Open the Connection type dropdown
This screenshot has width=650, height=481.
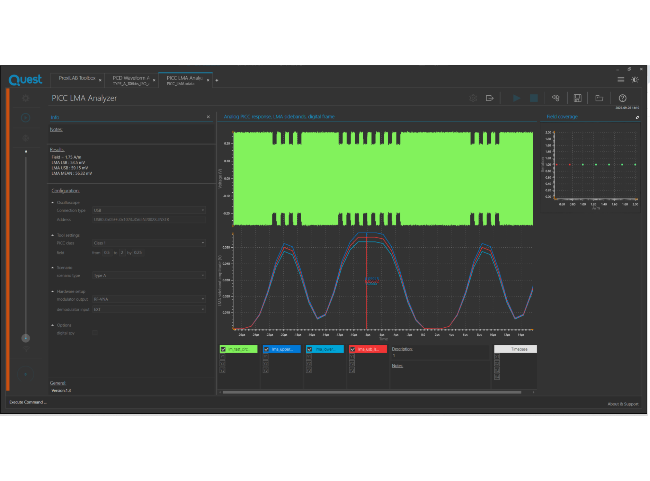pyautogui.click(x=149, y=210)
